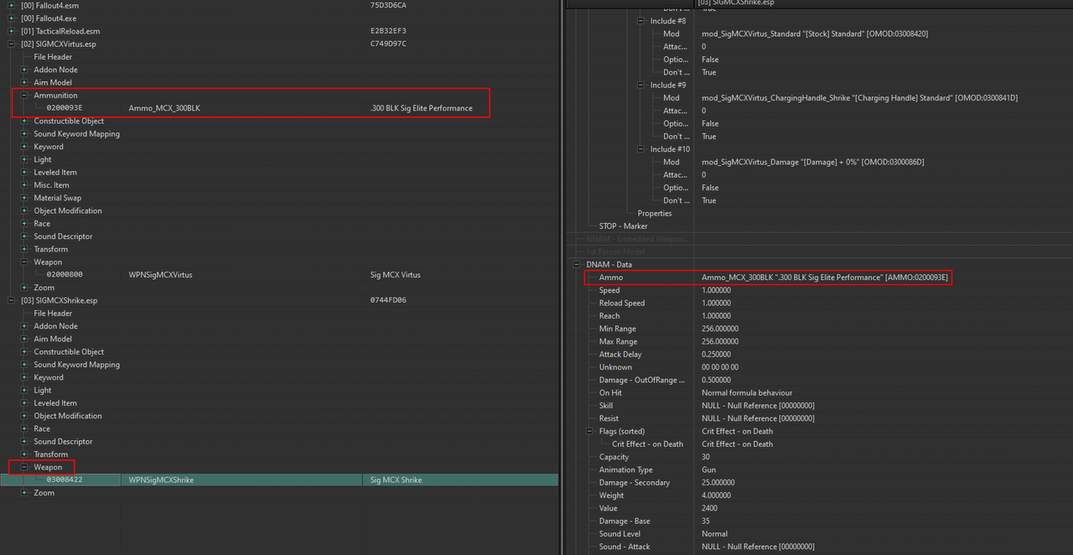Click Attack Delay value 0.250000
The height and width of the screenshot is (555, 1073).
point(716,355)
